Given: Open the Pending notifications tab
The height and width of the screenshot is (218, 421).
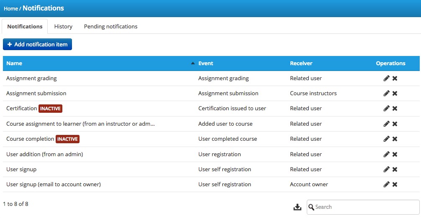Looking at the screenshot, I should (x=110, y=26).
